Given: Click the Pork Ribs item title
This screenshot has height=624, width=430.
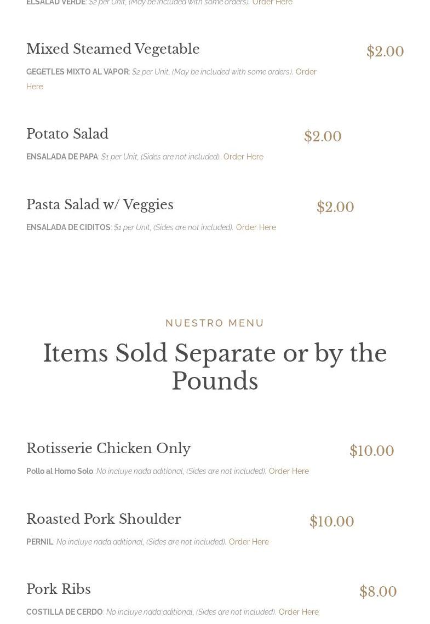Looking at the screenshot, I should (x=59, y=589).
